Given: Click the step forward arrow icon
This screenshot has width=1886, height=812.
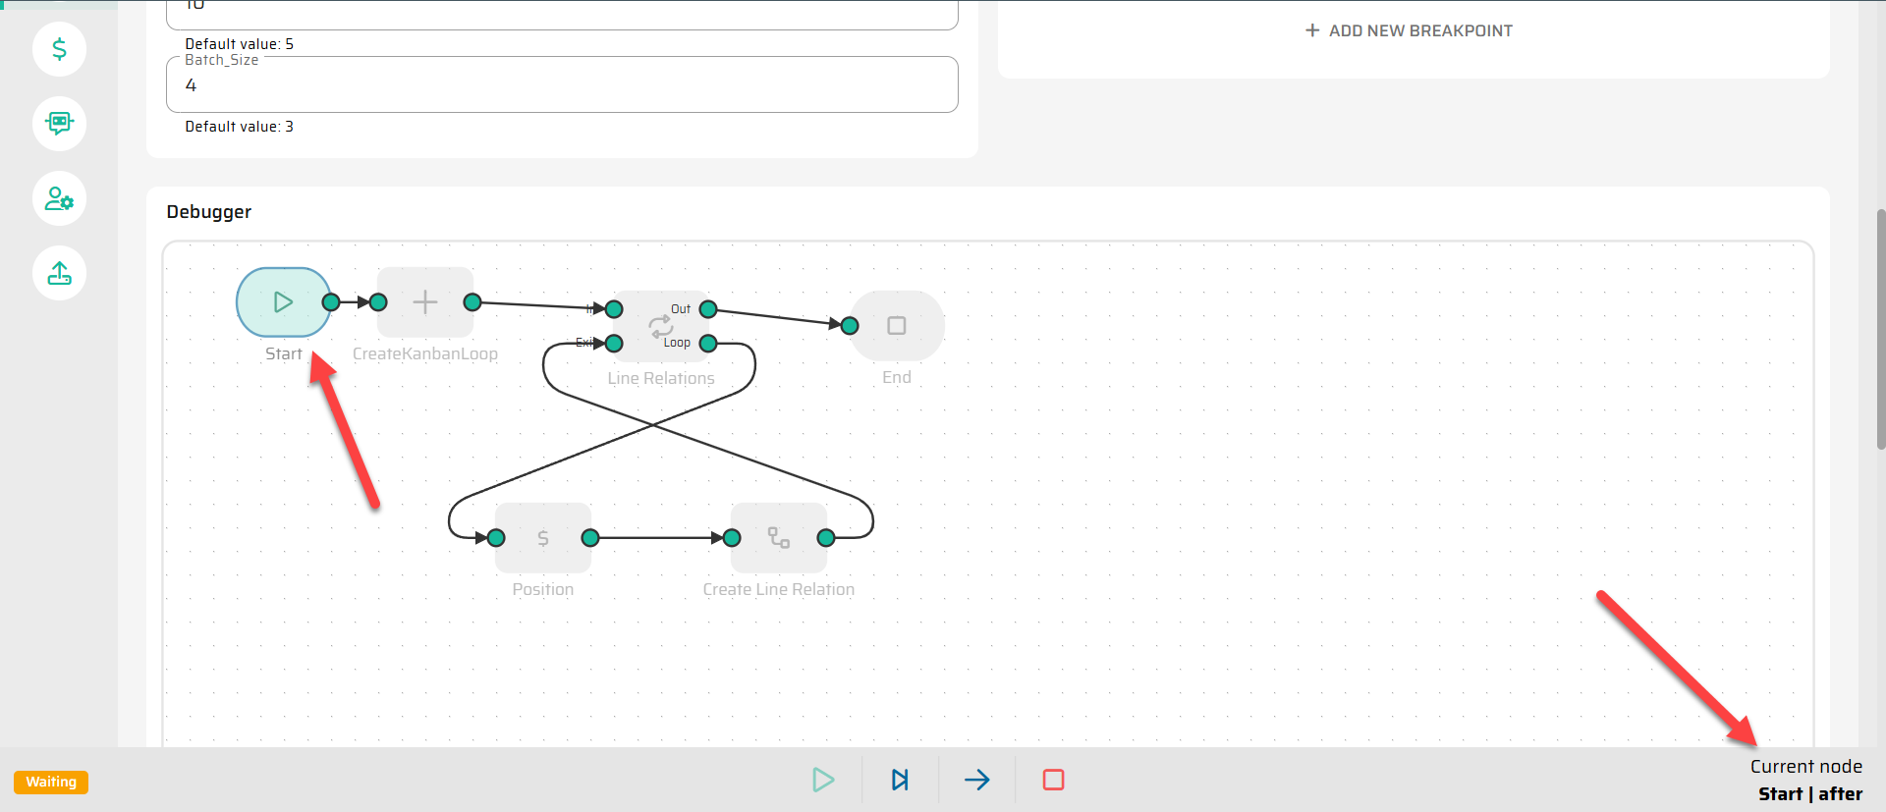Looking at the screenshot, I should 976,780.
